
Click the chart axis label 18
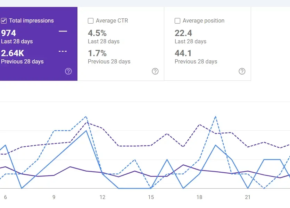199,197
